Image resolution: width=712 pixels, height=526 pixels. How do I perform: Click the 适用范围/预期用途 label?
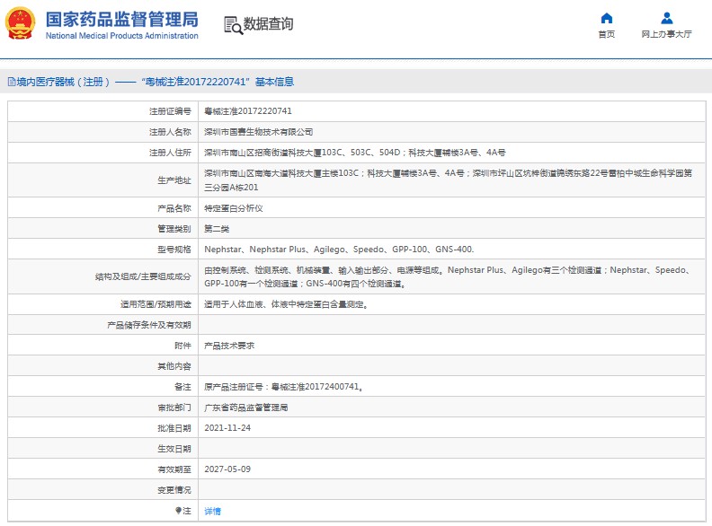pos(156,304)
